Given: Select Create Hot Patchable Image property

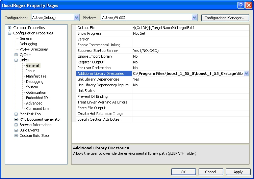Looking at the screenshot, I should coord(104,114).
